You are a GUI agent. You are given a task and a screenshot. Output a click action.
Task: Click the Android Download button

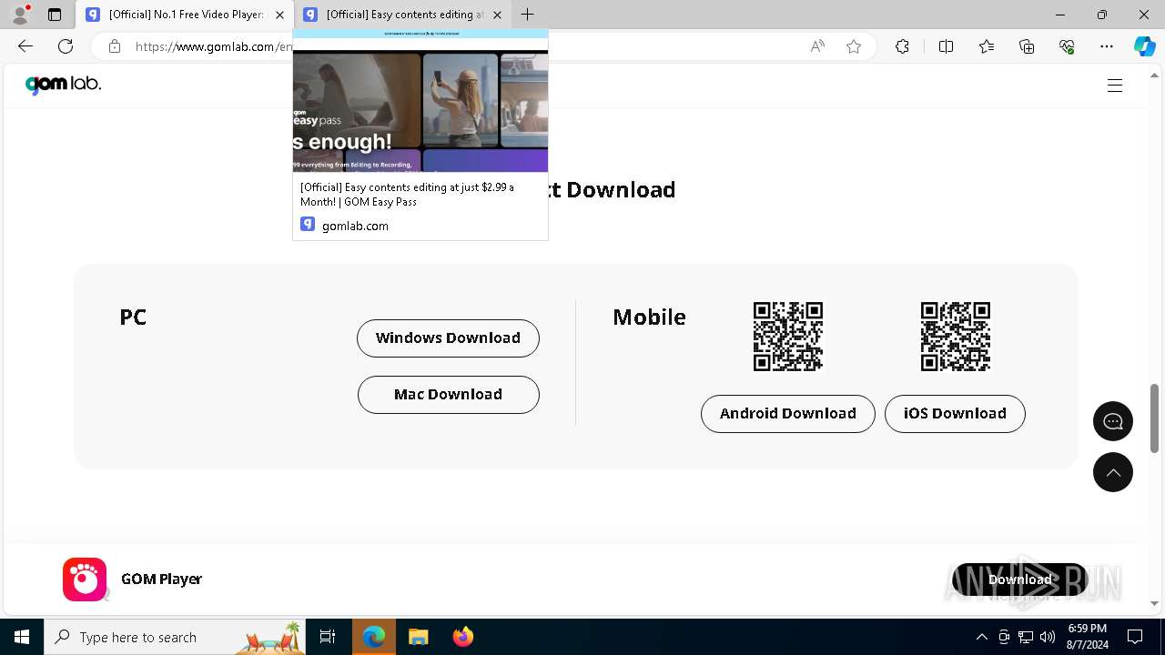pyautogui.click(x=788, y=413)
